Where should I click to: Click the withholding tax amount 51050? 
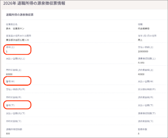[x=141, y=63]
